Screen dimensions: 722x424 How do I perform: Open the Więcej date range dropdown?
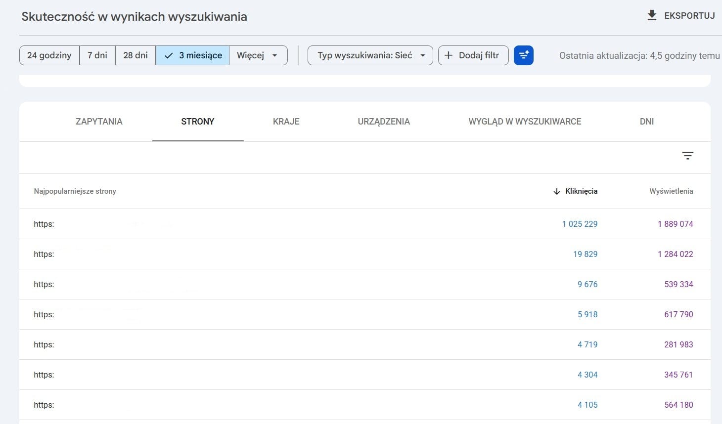click(258, 55)
